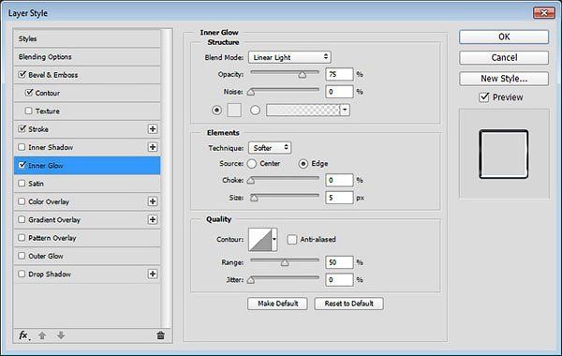Toggle the Preview checkbox
562x356 pixels.
(x=484, y=97)
